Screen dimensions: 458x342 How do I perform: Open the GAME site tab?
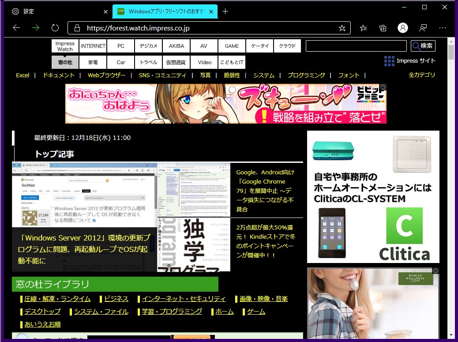pos(232,46)
